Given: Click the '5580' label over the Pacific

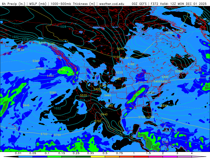Looking at the screenshot, I should [53, 93].
